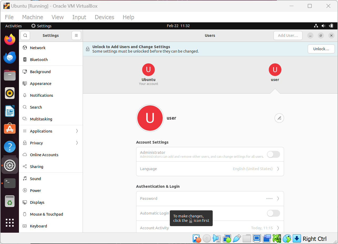Open Network settings

click(x=51, y=48)
